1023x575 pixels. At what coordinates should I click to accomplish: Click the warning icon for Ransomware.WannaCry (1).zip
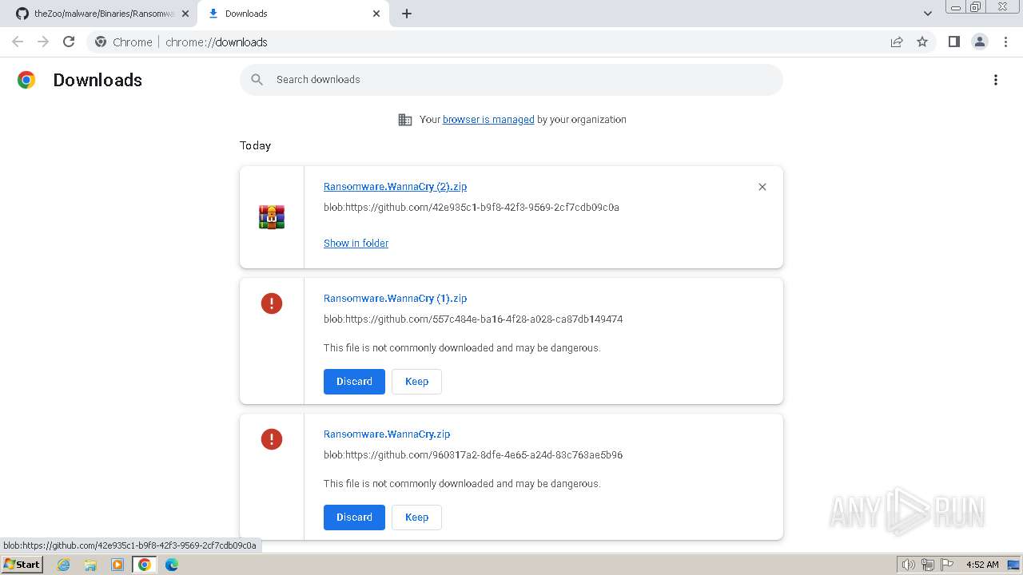click(272, 303)
